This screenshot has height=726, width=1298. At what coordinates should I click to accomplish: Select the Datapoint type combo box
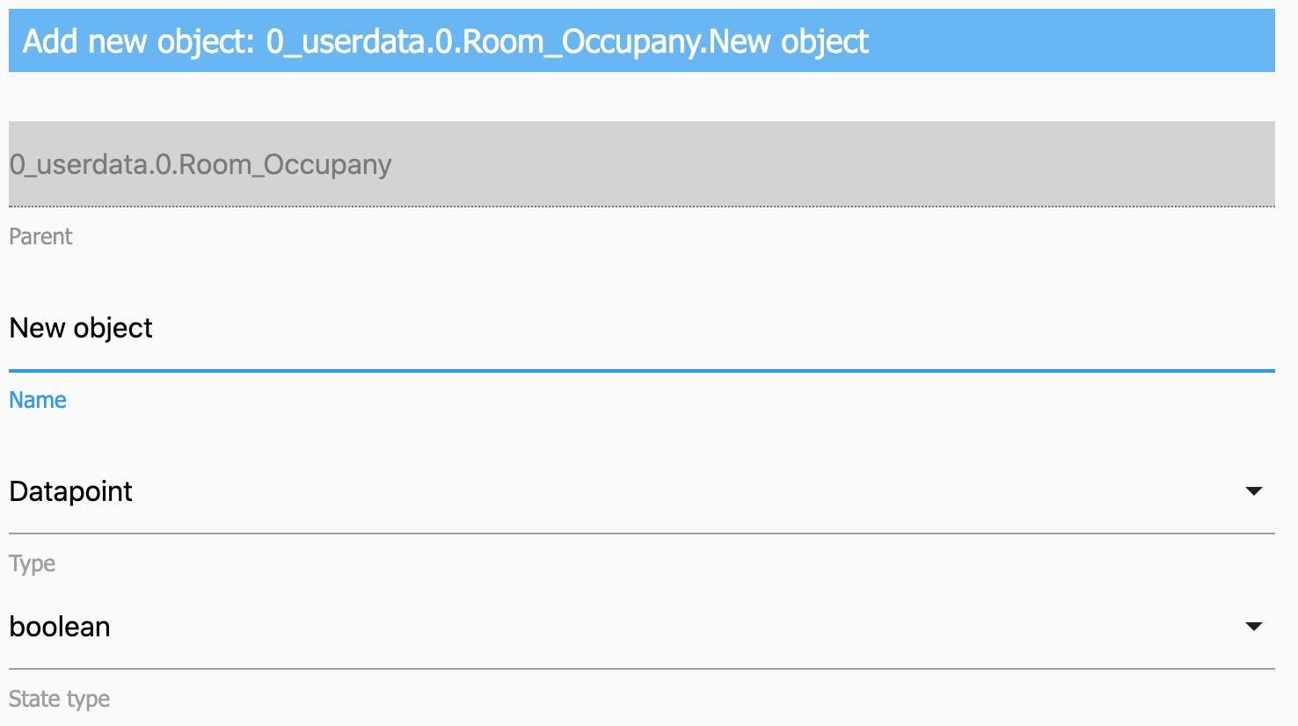pos(616,491)
